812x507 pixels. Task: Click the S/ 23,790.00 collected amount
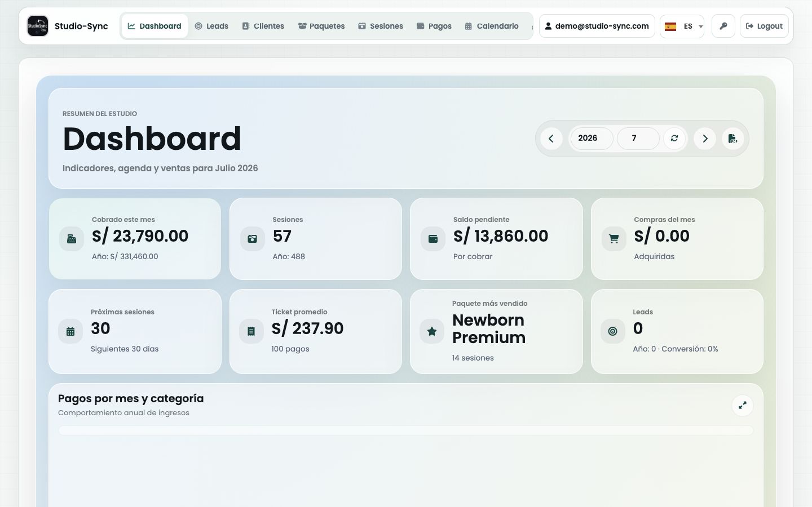[x=140, y=236]
